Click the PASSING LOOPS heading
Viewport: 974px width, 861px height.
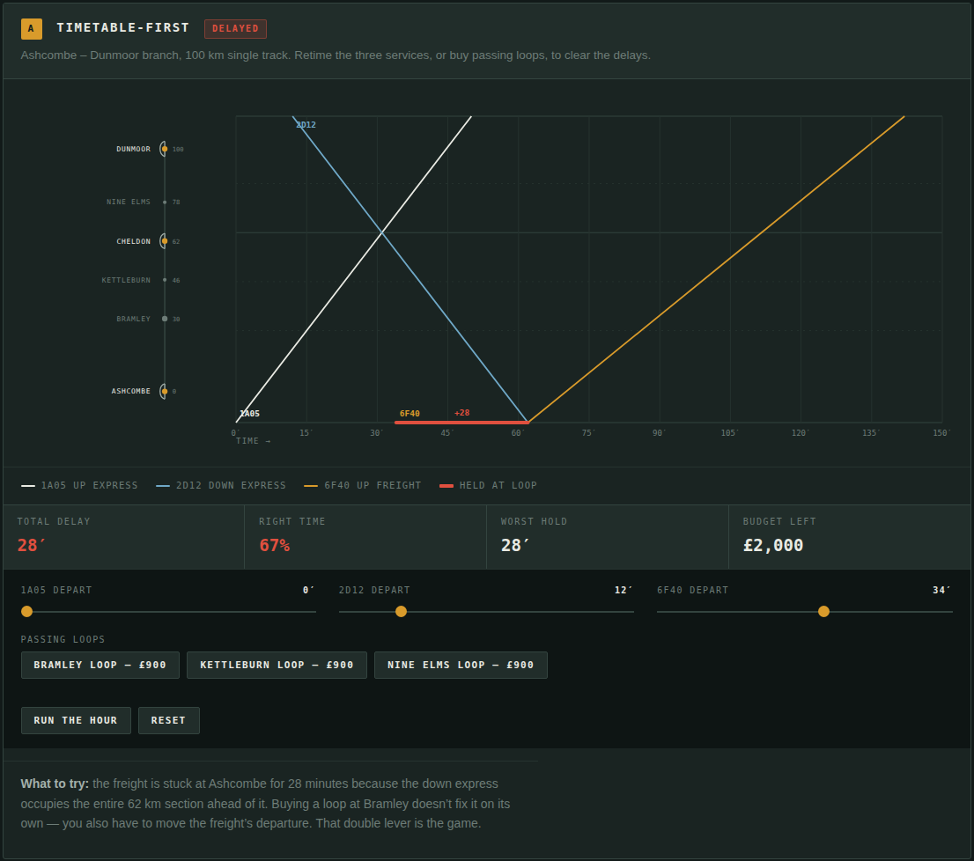coord(63,639)
